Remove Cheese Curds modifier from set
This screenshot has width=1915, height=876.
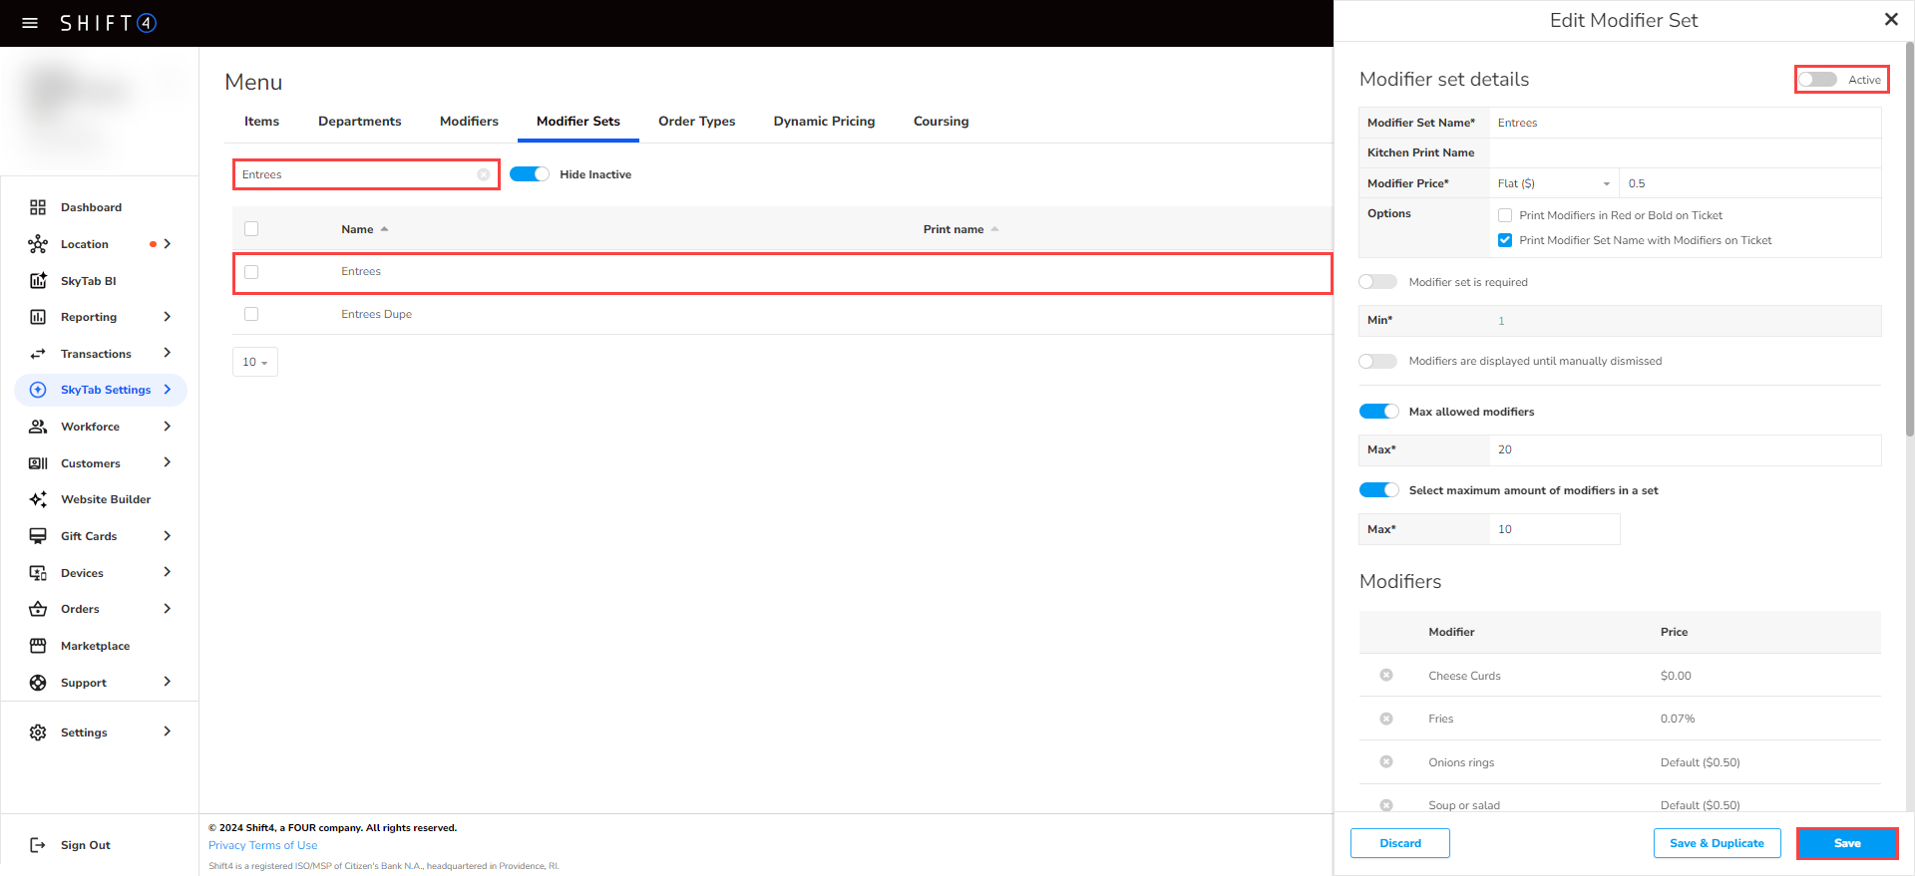click(x=1386, y=676)
